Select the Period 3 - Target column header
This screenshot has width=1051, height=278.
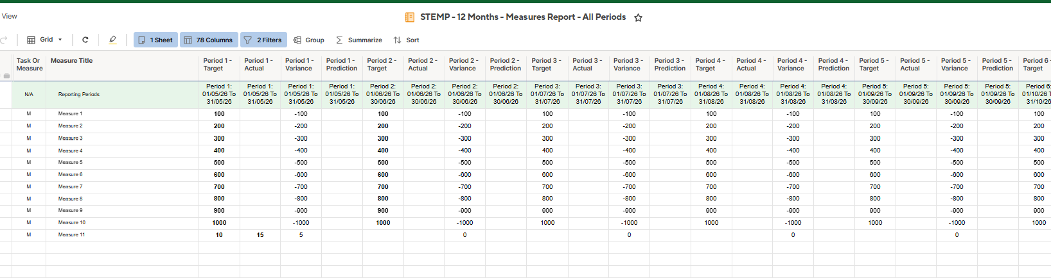(547, 65)
